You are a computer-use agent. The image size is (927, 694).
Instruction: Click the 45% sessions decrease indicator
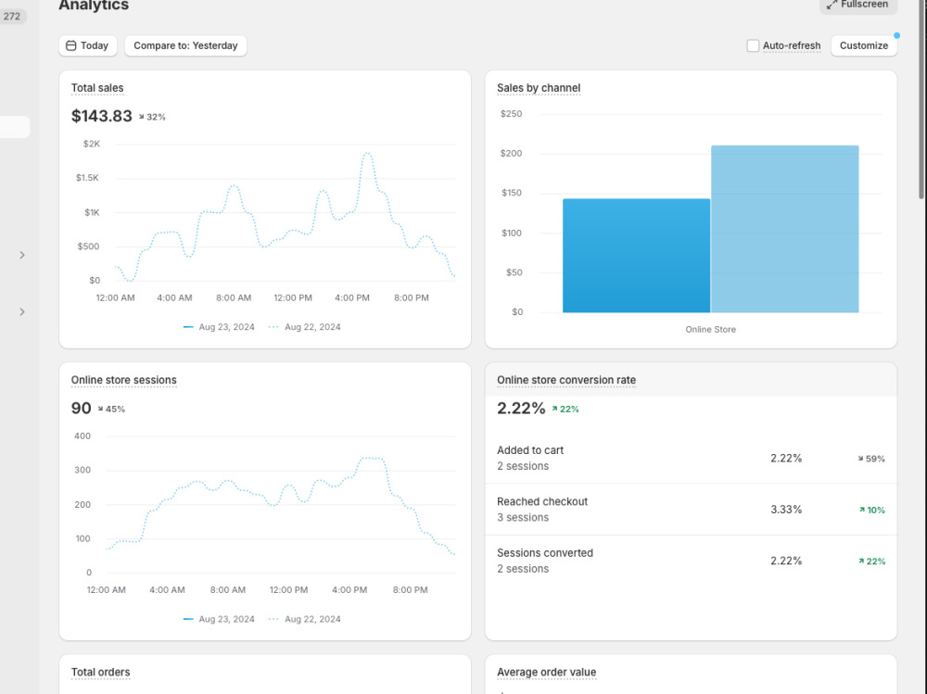111,409
